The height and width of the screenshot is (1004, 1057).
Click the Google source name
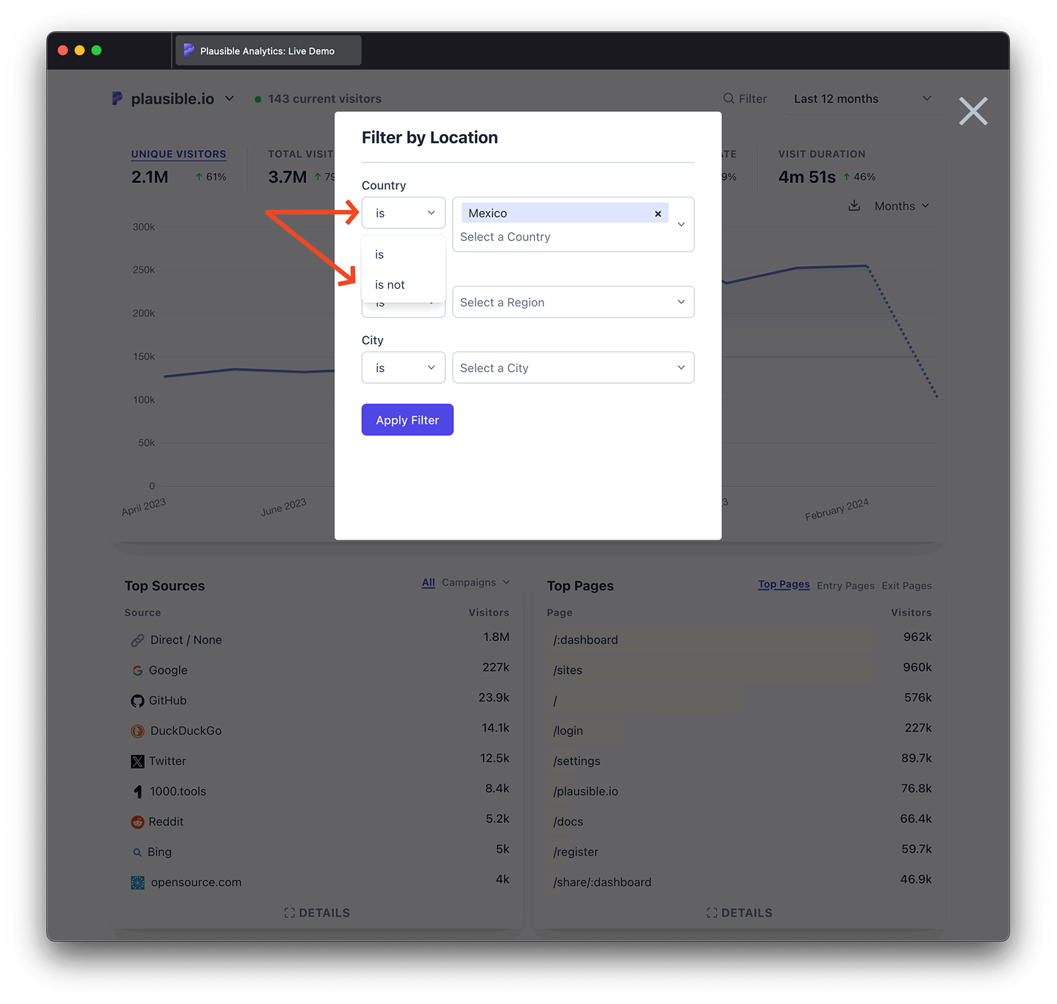click(168, 670)
